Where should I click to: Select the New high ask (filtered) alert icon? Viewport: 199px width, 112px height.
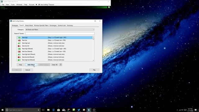[19, 54]
